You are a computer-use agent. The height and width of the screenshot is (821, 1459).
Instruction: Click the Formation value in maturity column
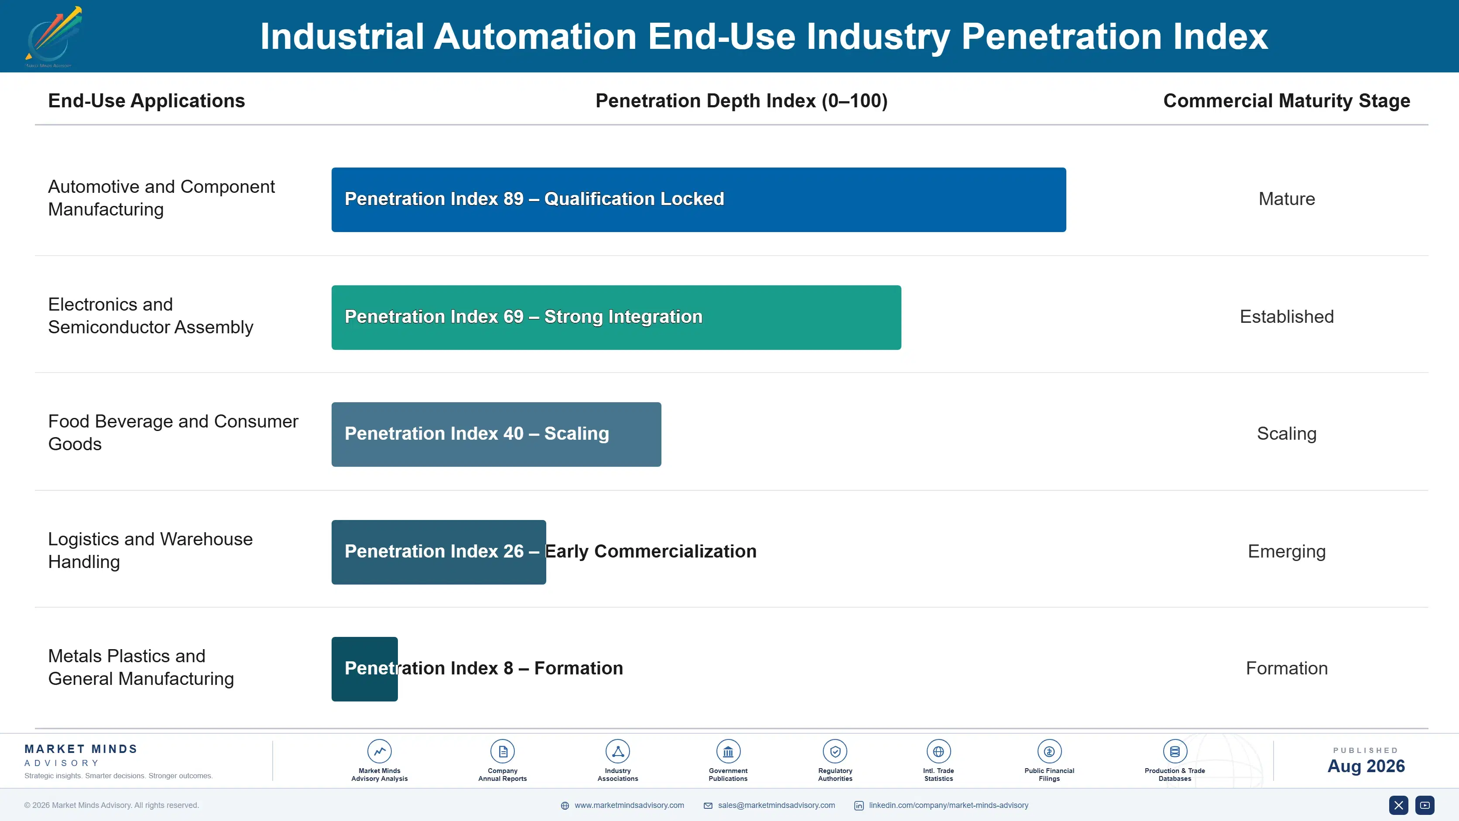pos(1286,668)
